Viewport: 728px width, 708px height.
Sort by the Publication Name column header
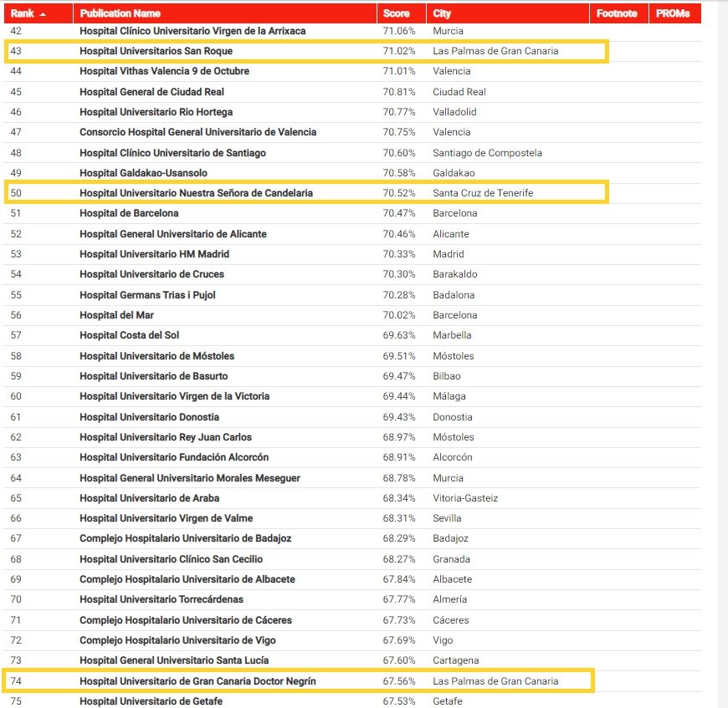click(x=225, y=13)
